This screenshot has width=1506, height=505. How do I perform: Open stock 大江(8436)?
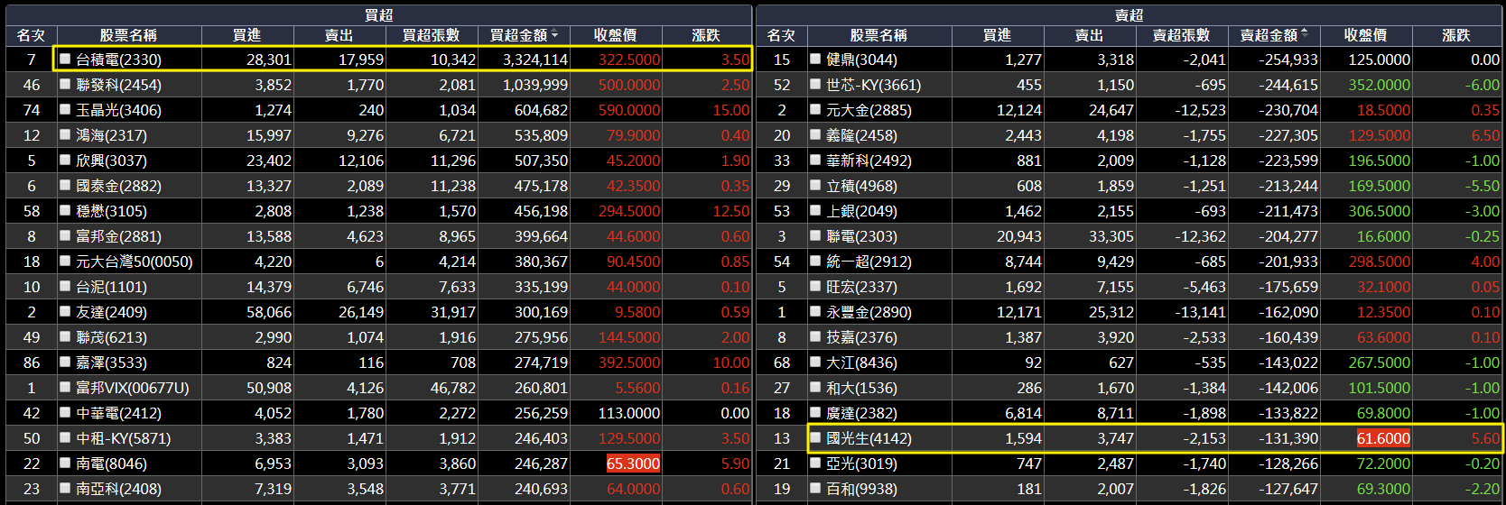coord(861,363)
